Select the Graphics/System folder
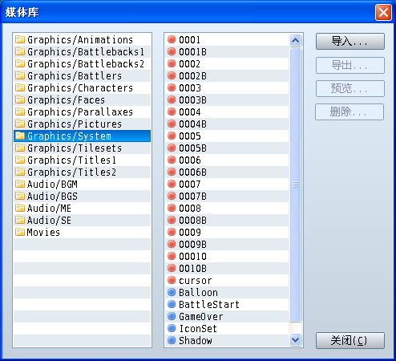 point(83,136)
